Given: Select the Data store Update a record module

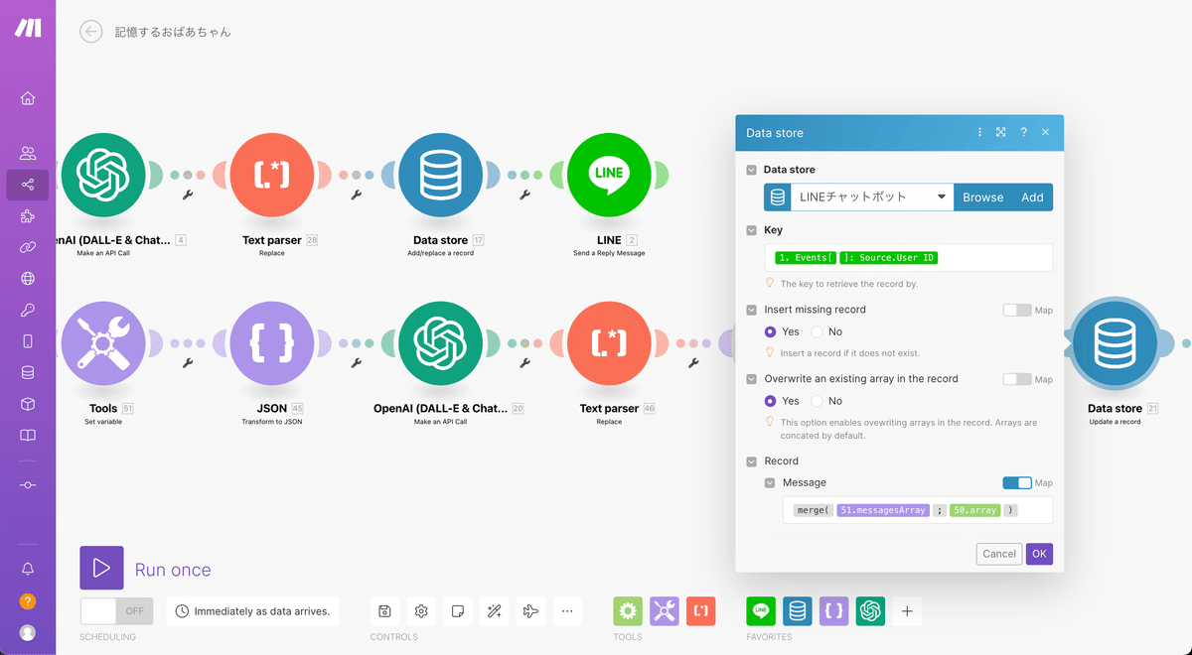Looking at the screenshot, I should click(1115, 343).
